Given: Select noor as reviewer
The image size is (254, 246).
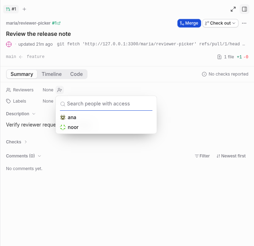Looking at the screenshot, I should click(x=106, y=127).
